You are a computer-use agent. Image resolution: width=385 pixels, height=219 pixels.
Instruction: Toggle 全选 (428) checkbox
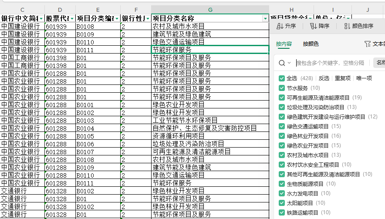tap(282, 78)
